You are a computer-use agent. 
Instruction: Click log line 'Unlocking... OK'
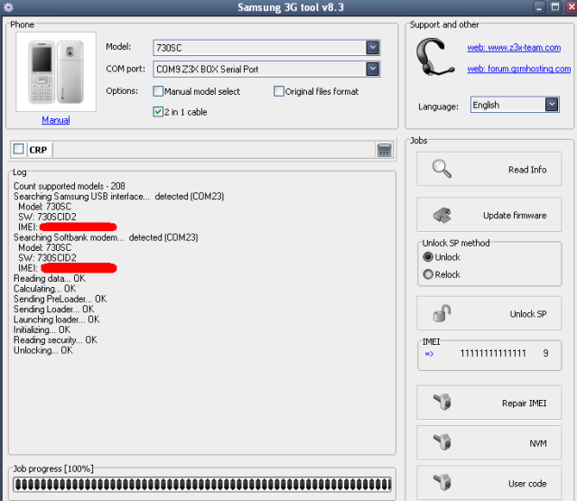click(43, 350)
